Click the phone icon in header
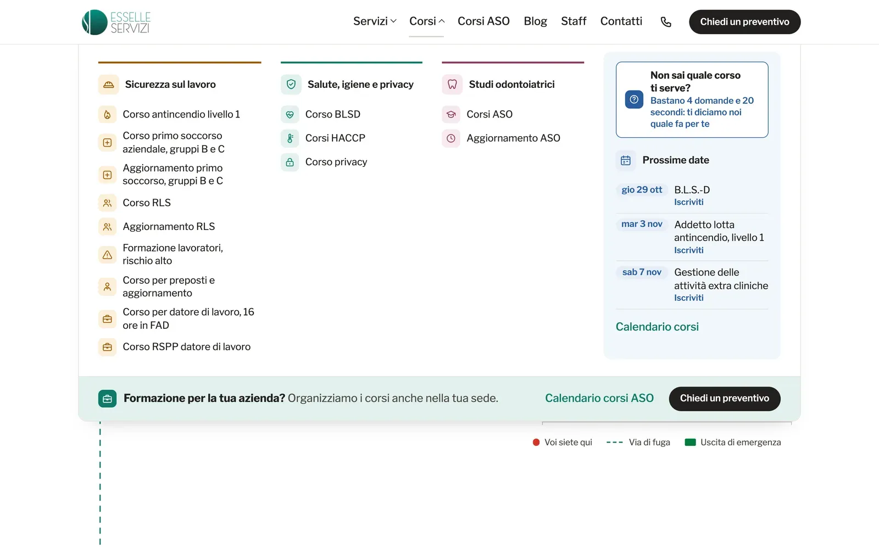 [x=666, y=22]
